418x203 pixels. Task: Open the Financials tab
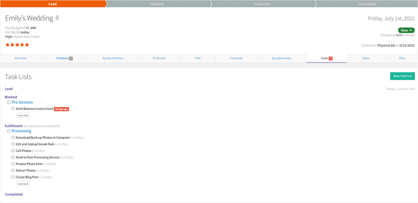tap(159, 58)
